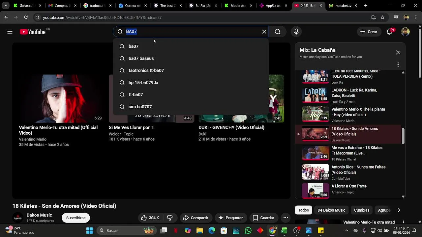422x237 pixels.
Task: Save the video with Guardar
Action: (x=263, y=218)
